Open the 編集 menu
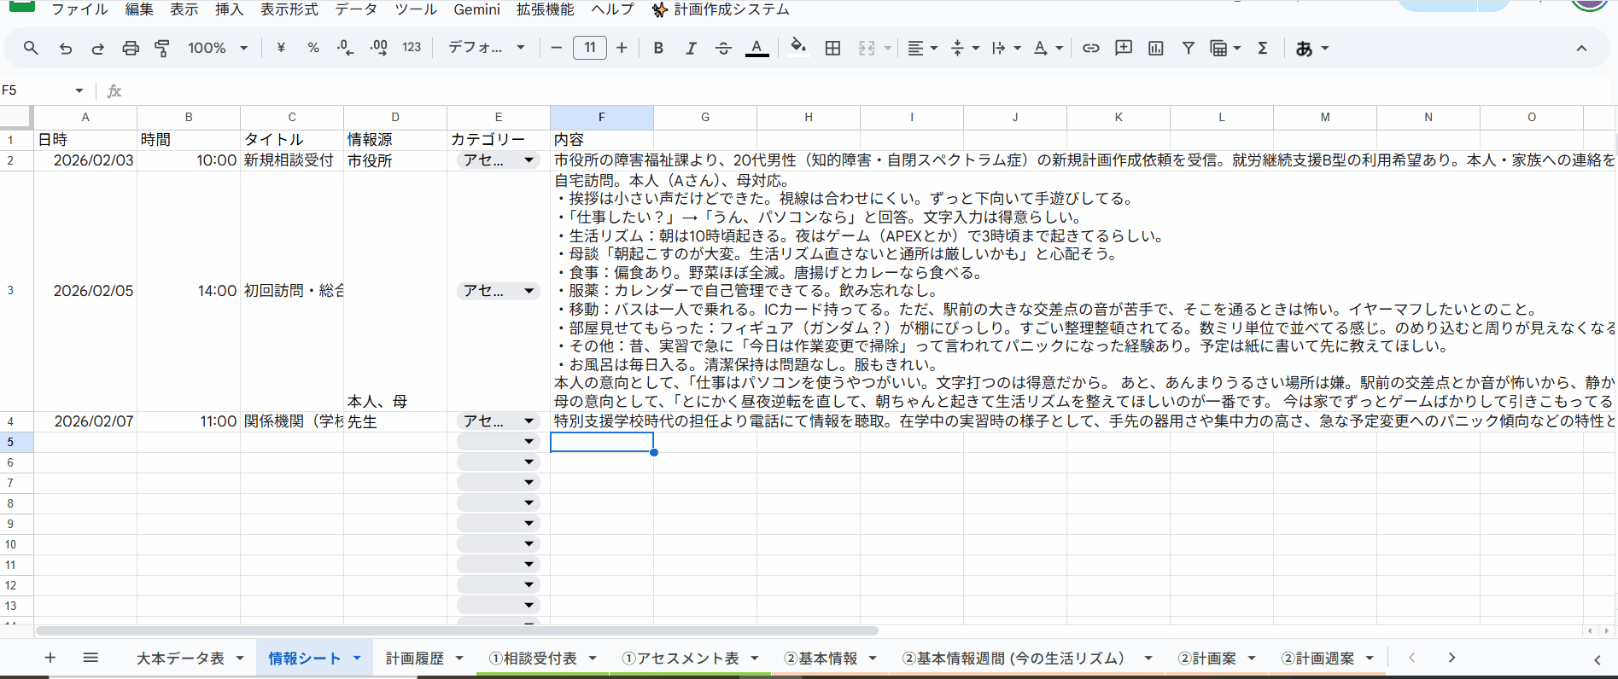Image resolution: width=1618 pixels, height=679 pixels. (139, 9)
